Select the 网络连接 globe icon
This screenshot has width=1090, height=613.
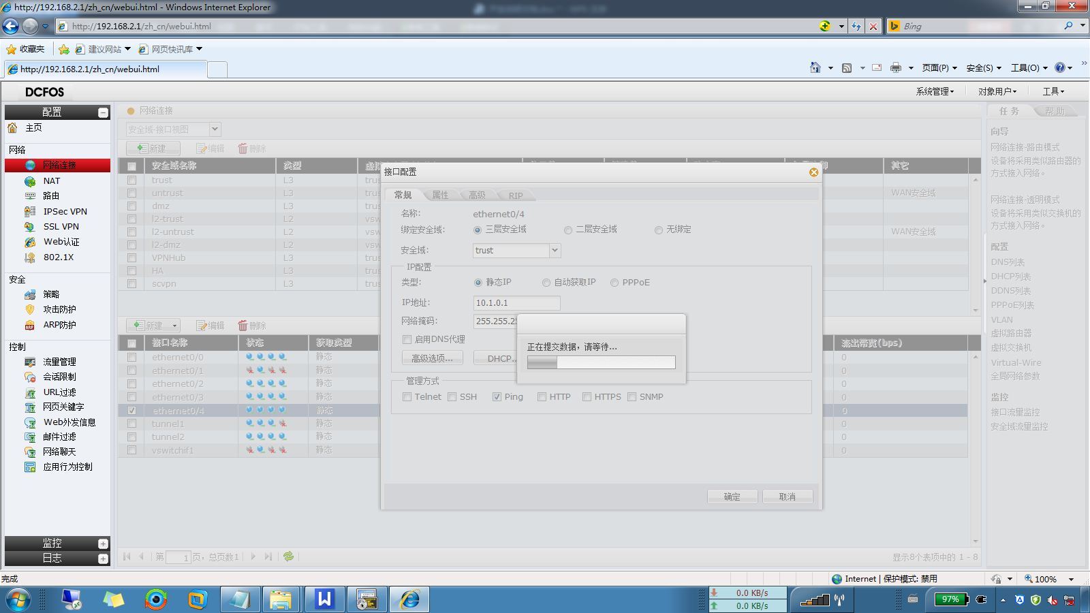tap(30, 166)
